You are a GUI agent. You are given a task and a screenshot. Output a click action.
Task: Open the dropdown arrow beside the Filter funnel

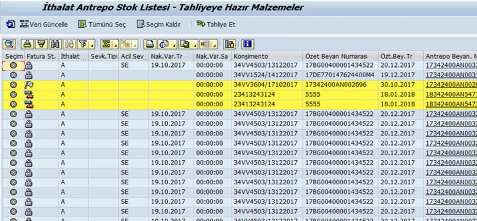click(92, 45)
